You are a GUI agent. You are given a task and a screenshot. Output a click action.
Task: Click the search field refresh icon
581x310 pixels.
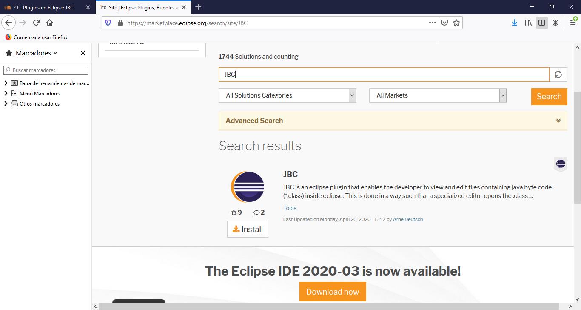tap(558, 75)
